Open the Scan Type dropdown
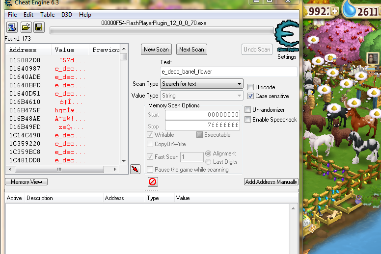This screenshot has height=254, width=381. pyautogui.click(x=202, y=84)
